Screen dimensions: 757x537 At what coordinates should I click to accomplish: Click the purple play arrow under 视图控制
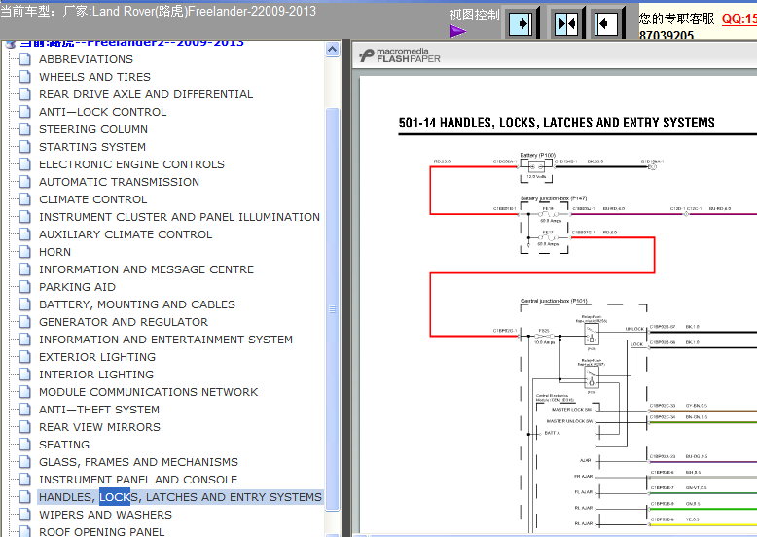click(456, 32)
